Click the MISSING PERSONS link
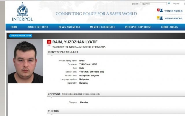The height and width of the screenshot is (116, 185). pos(173,18)
